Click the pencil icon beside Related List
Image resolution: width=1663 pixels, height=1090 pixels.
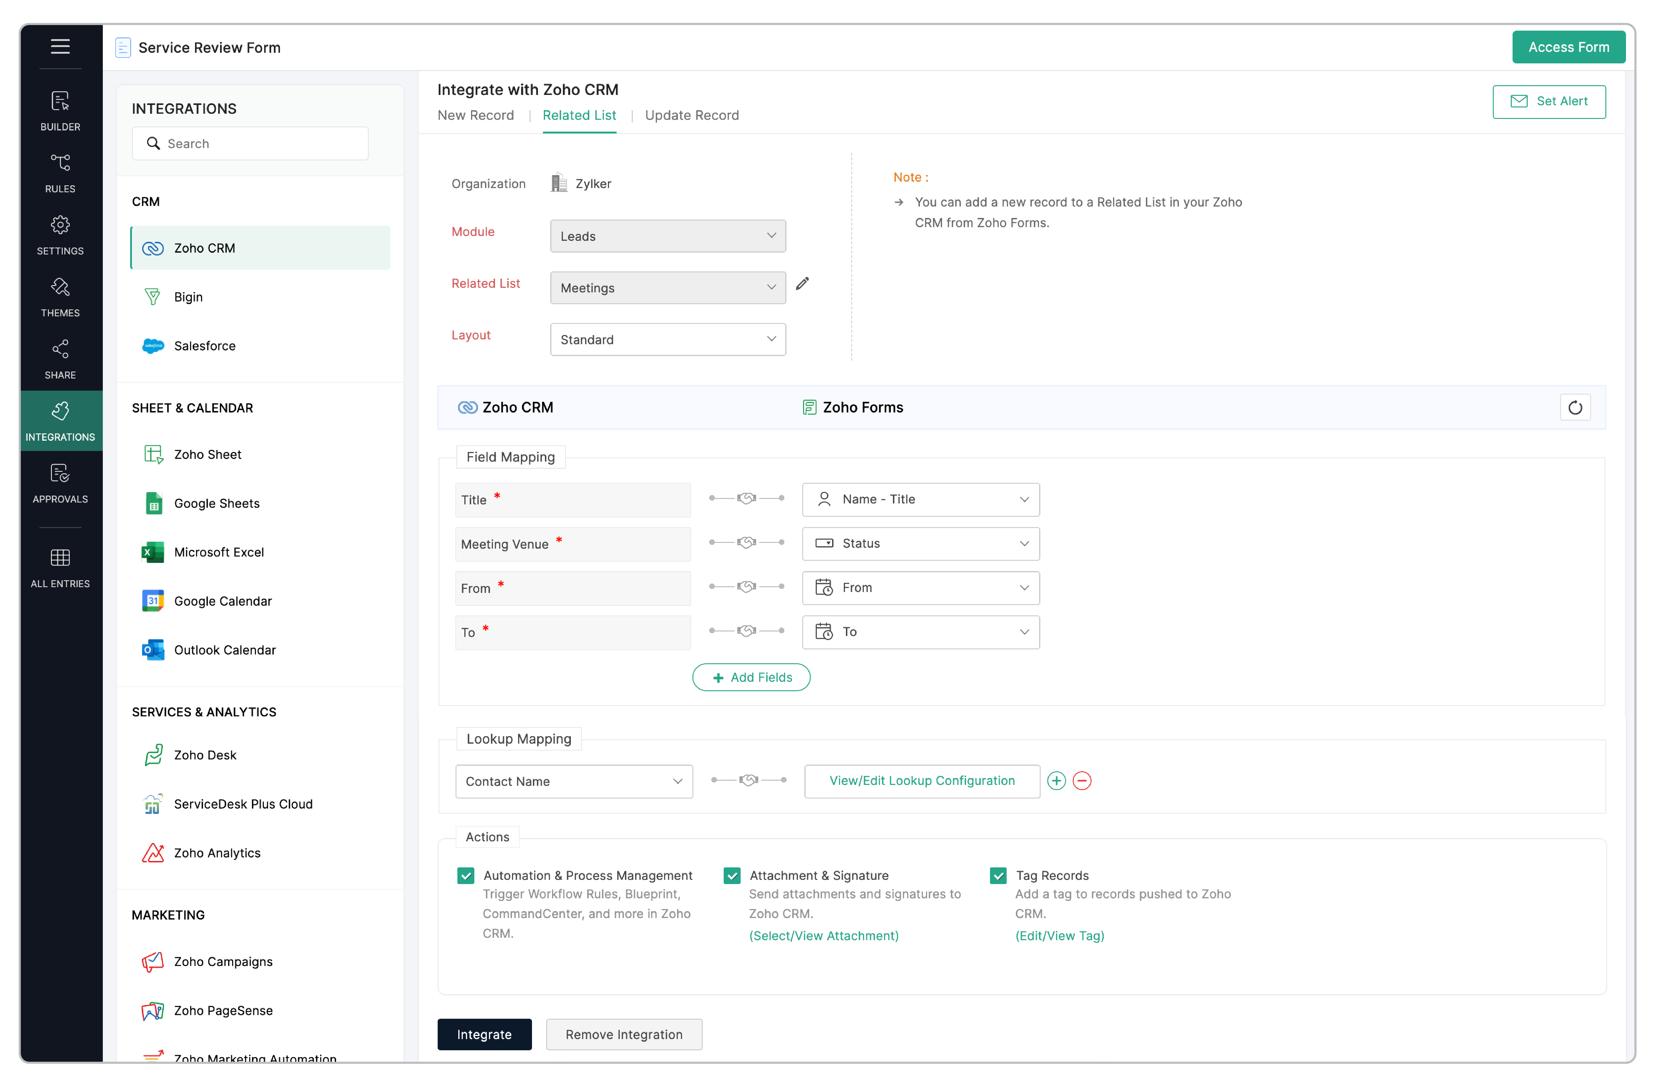click(802, 284)
